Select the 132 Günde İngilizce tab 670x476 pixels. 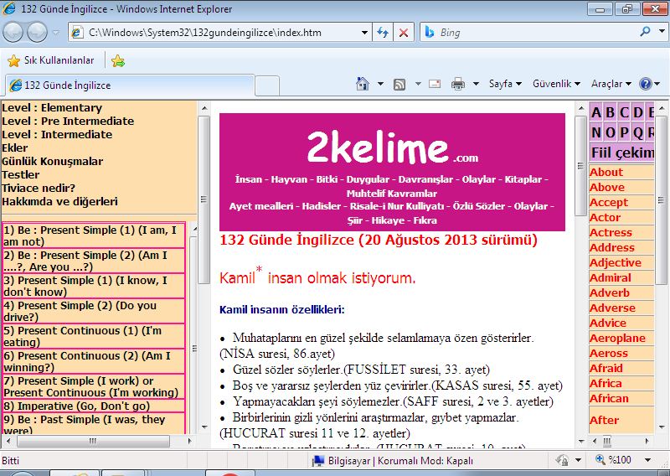130,85
